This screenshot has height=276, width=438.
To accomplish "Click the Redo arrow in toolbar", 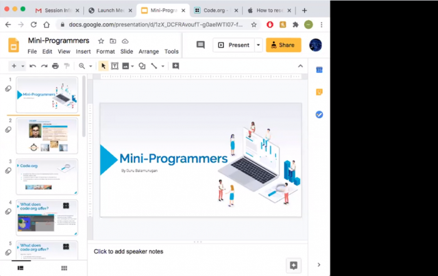I will 44,66.
